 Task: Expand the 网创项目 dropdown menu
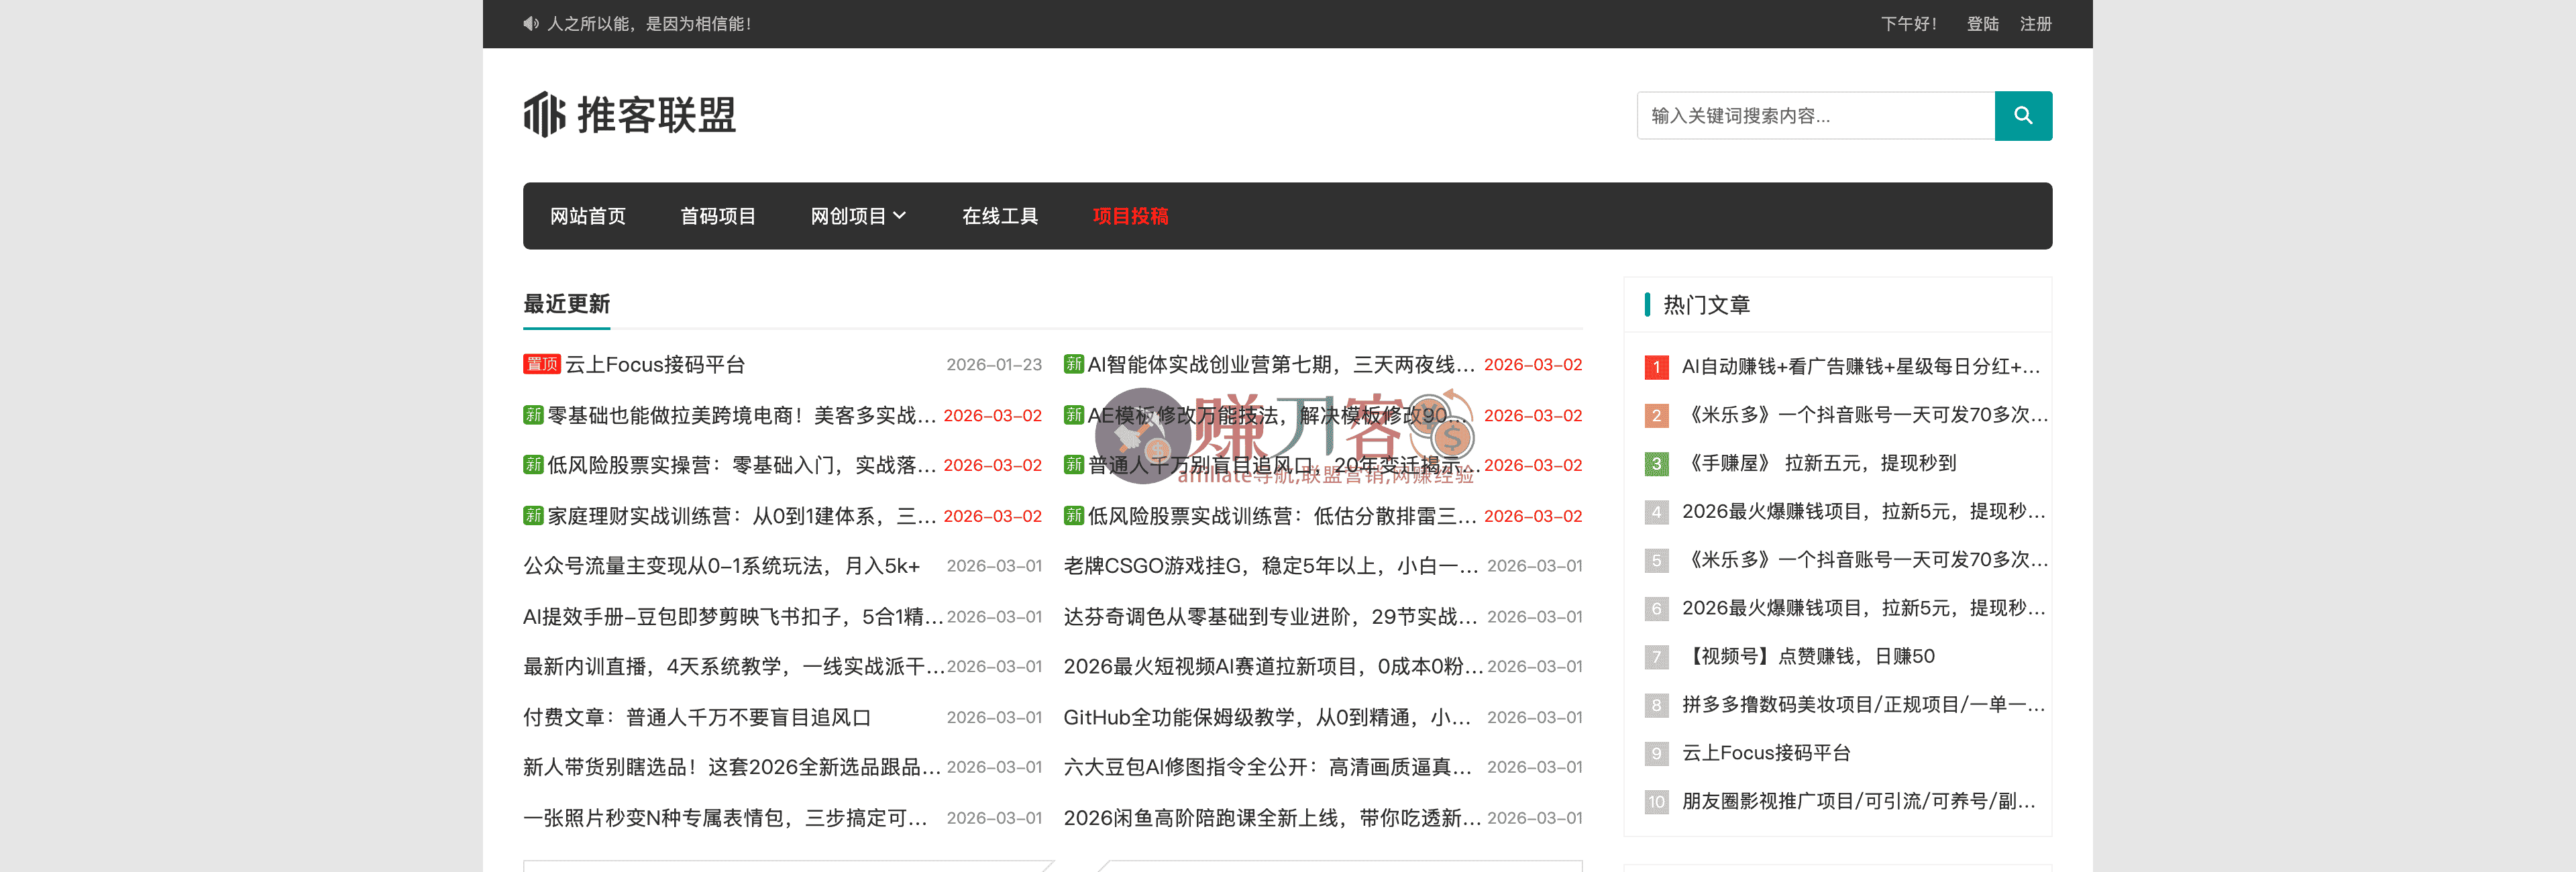point(857,216)
